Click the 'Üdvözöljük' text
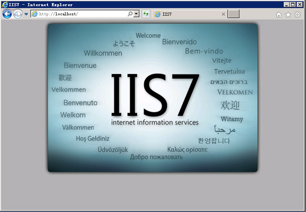Image resolution: width=306 pixels, height=212 pixels. [x=113, y=150]
